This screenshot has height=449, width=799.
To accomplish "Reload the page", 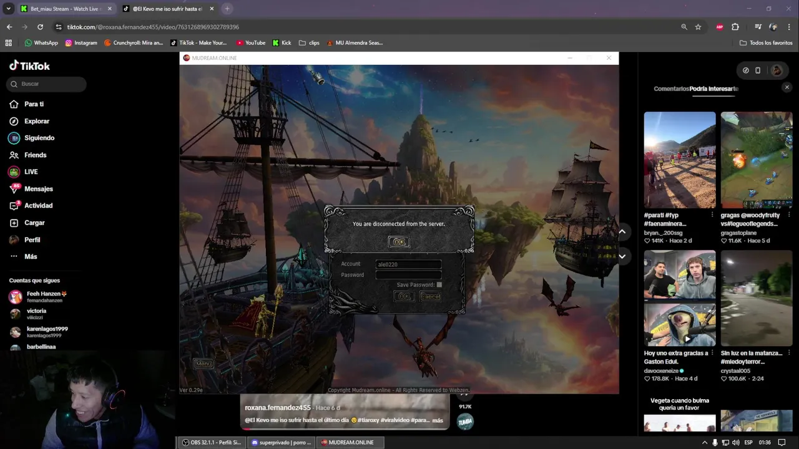I will click(40, 27).
